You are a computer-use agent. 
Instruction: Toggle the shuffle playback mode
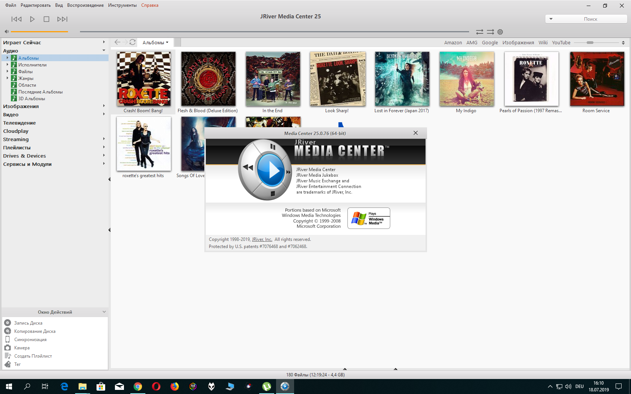point(490,32)
